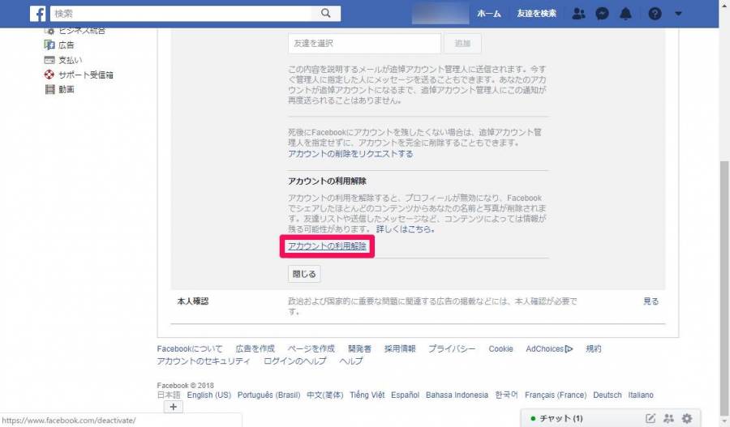
Task: Click 友達を検索 in the top bar
Action: (x=536, y=14)
